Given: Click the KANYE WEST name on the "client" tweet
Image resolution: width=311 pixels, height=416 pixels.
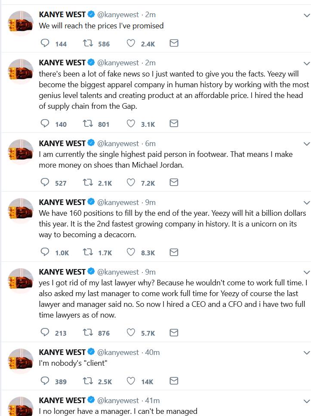Looking at the screenshot, I should [62, 352].
